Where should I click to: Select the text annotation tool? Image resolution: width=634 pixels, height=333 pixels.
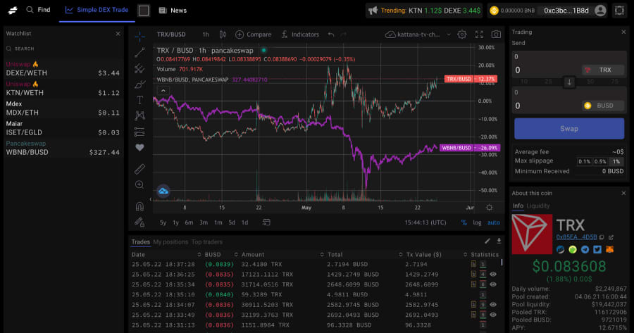(x=139, y=100)
